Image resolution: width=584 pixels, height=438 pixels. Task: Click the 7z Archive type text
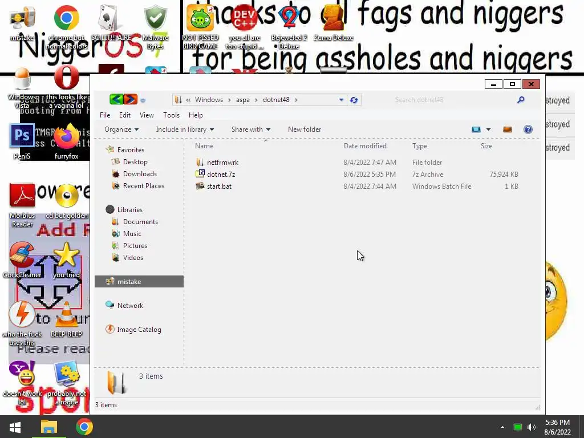(x=428, y=175)
